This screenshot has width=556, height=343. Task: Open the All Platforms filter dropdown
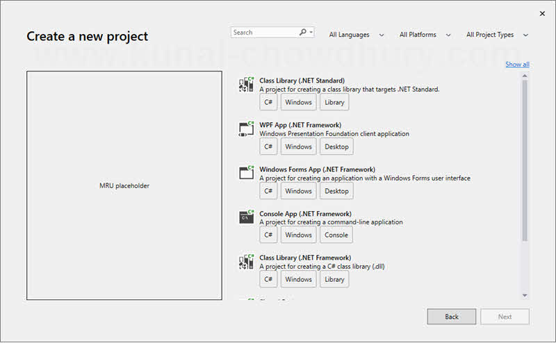pos(425,35)
